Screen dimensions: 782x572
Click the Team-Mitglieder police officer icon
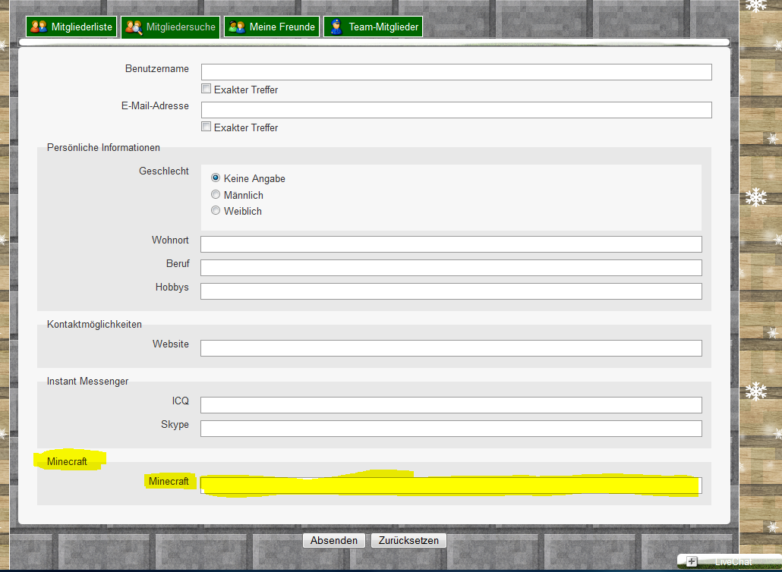coord(336,27)
